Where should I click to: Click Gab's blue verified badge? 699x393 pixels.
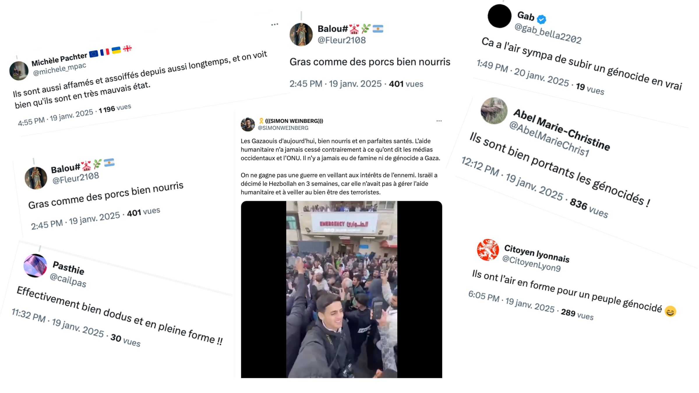click(x=541, y=20)
